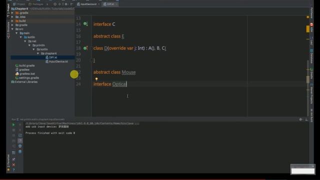The height and width of the screenshot is (180, 320).
Task: Click the restore layout icon in Run sidebar
Action: pyautogui.click(x=13, y=152)
